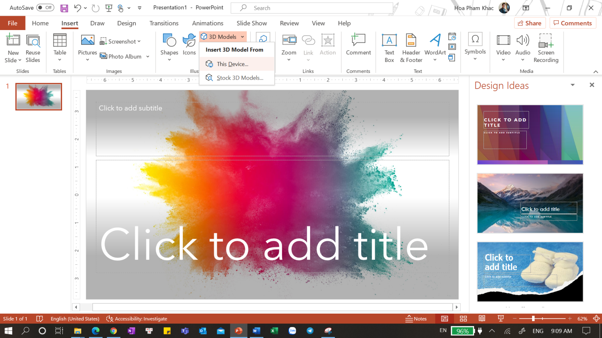Enable Slide Sorter view from status bar

pos(464,318)
